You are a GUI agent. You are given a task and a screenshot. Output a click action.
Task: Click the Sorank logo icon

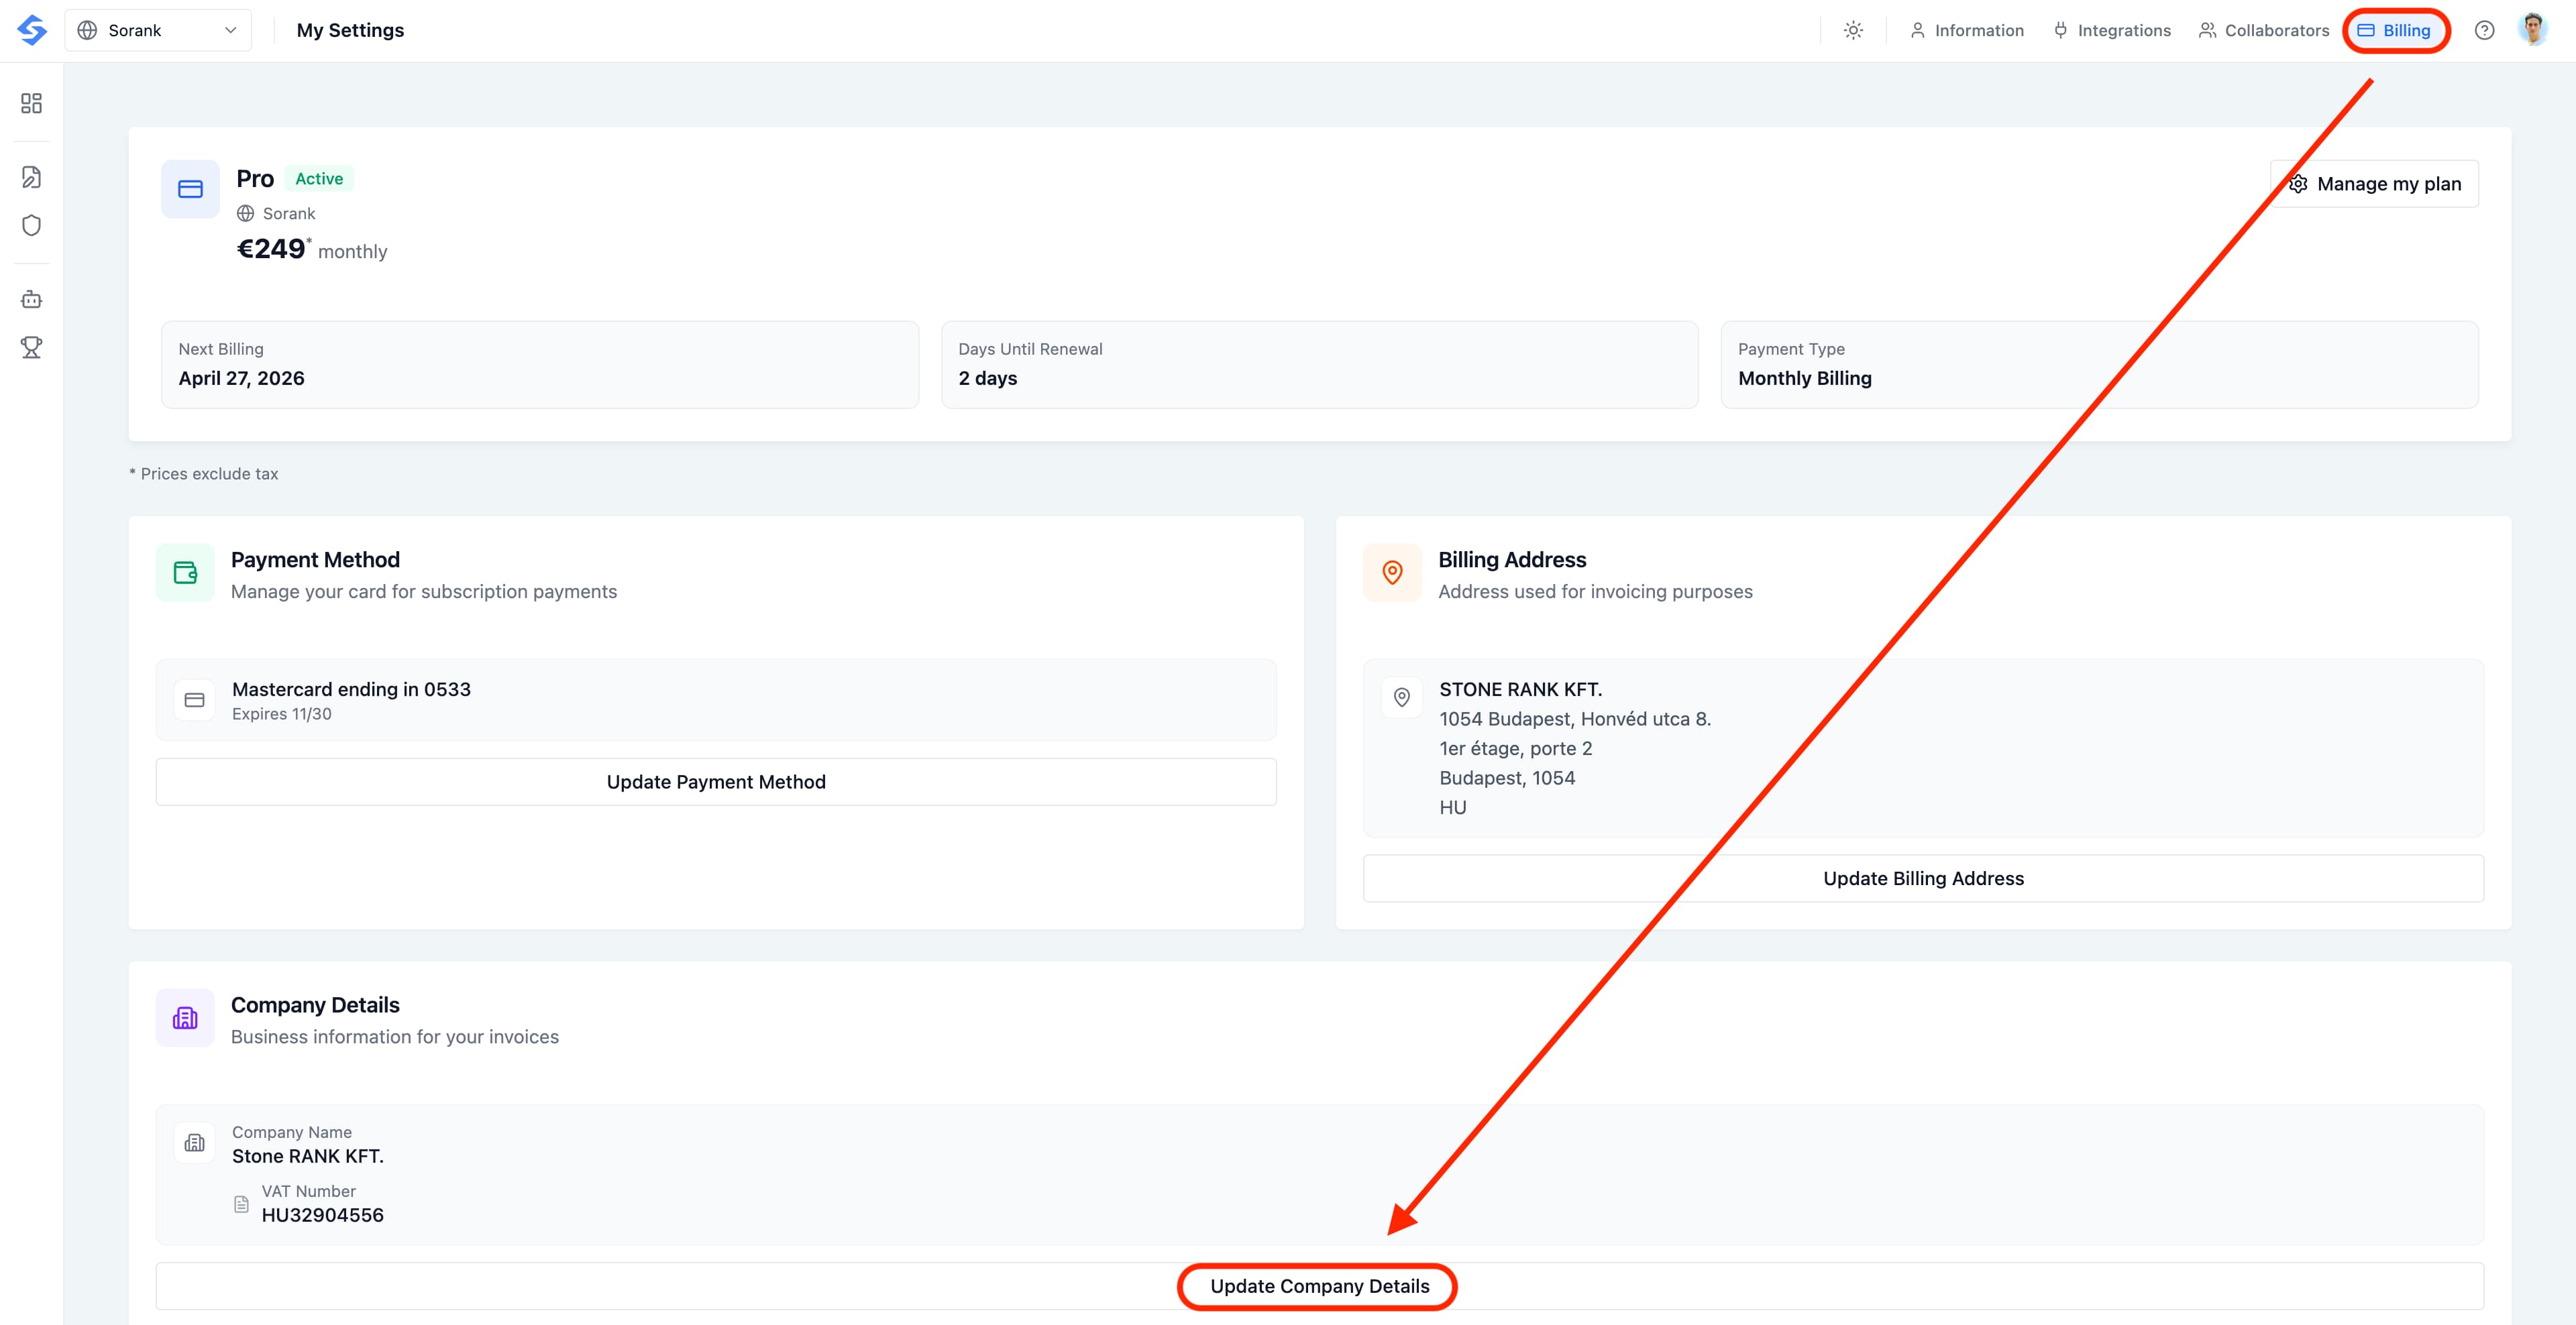click(x=32, y=30)
